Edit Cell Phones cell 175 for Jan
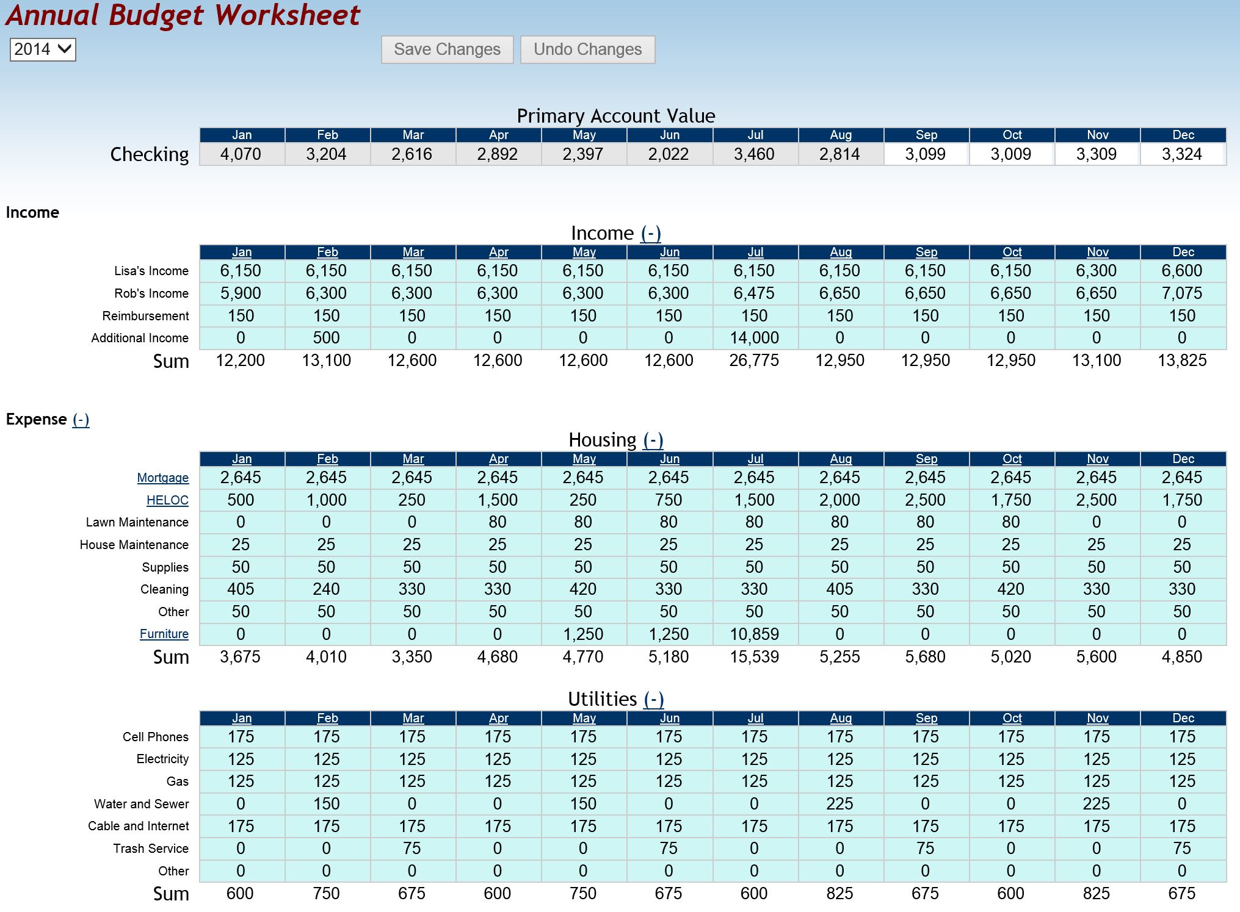Viewport: 1240px width, 912px height. click(x=242, y=737)
